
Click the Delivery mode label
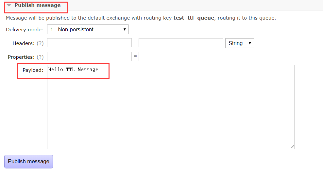(25, 30)
